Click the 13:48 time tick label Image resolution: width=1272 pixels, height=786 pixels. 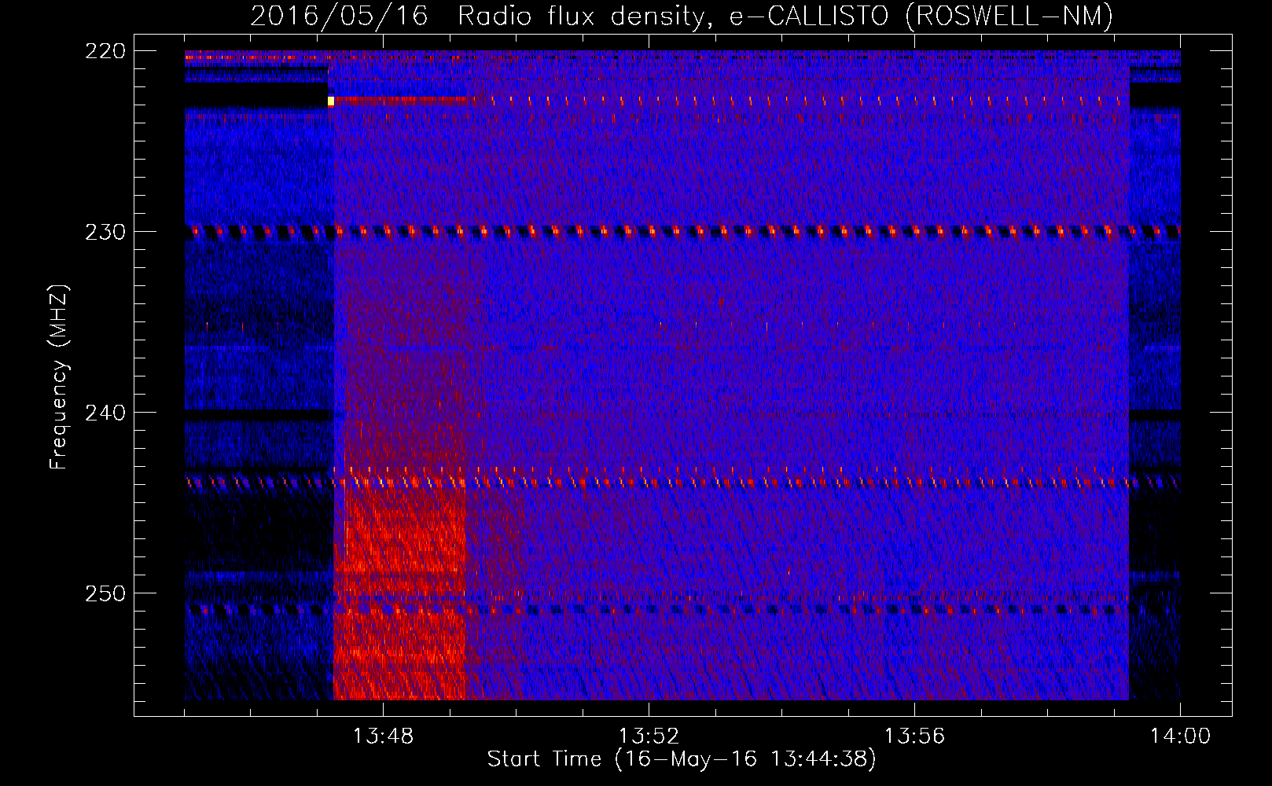[383, 736]
